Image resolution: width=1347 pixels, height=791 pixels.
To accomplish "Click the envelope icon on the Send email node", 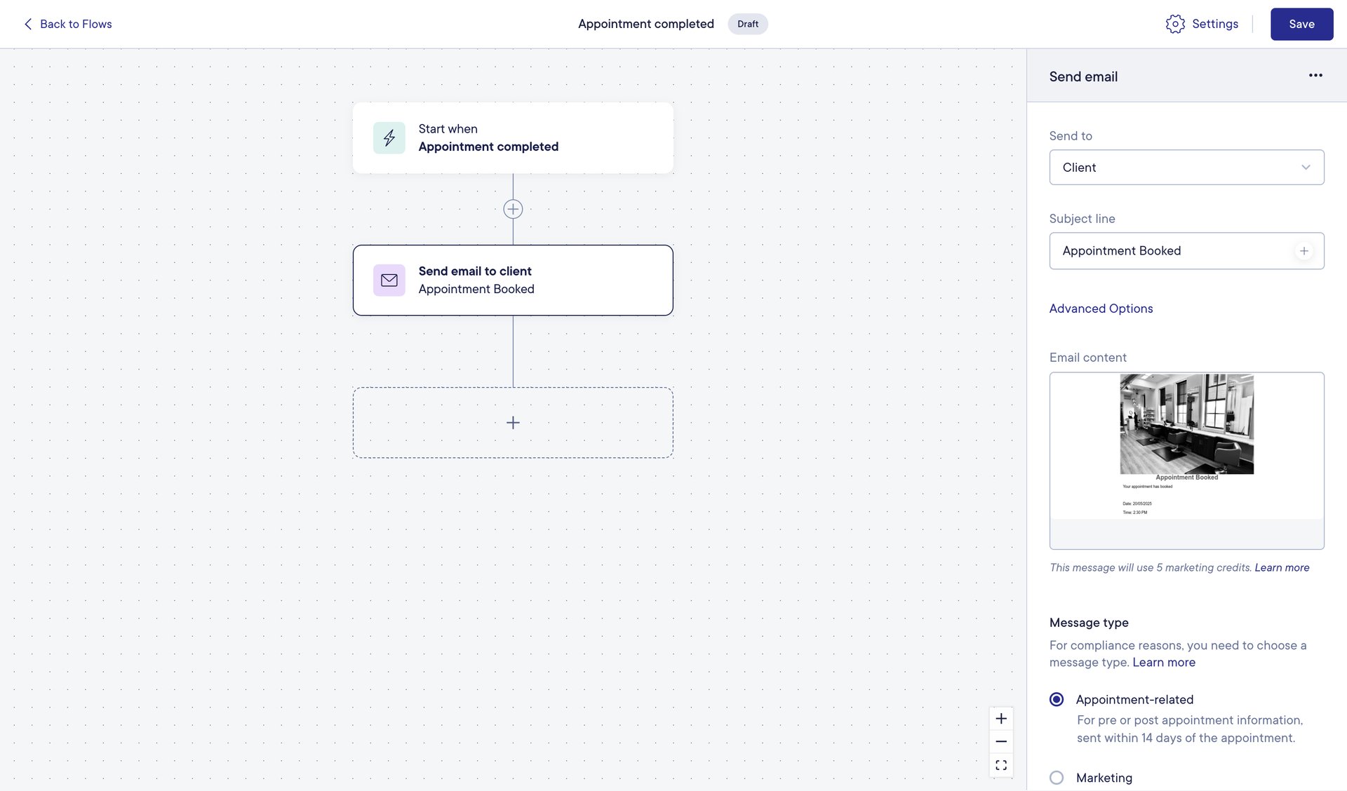I will click(x=389, y=280).
